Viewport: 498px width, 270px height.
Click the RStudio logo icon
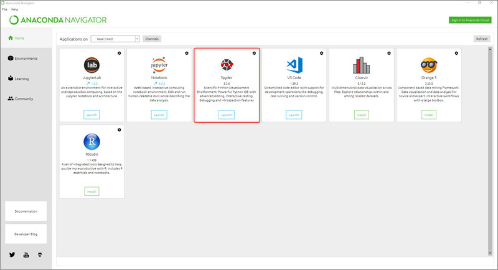(92, 142)
